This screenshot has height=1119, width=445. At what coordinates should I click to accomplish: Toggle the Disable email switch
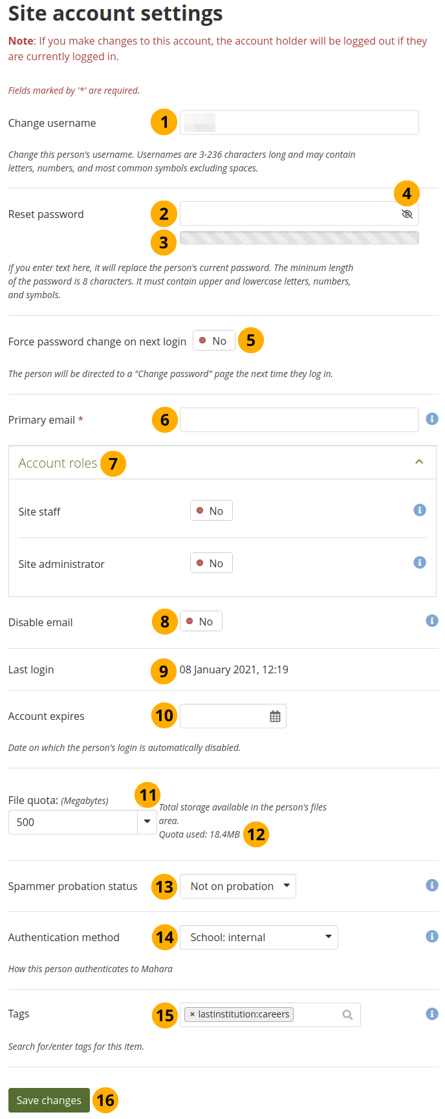pos(201,622)
